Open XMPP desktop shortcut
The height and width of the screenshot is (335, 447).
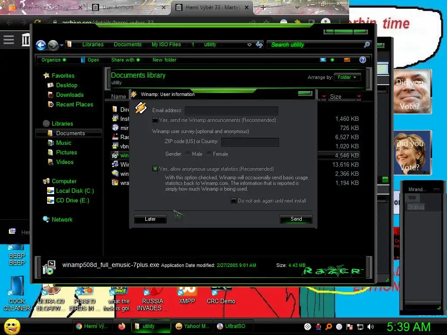point(187,296)
